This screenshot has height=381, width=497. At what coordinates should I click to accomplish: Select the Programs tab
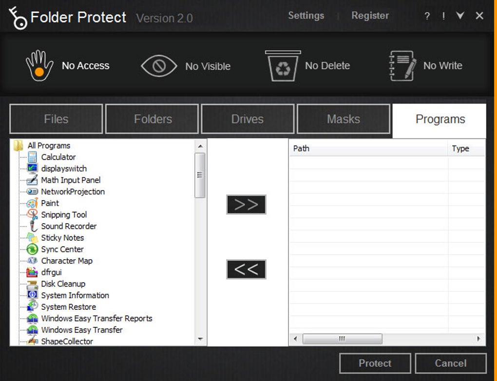coord(440,120)
